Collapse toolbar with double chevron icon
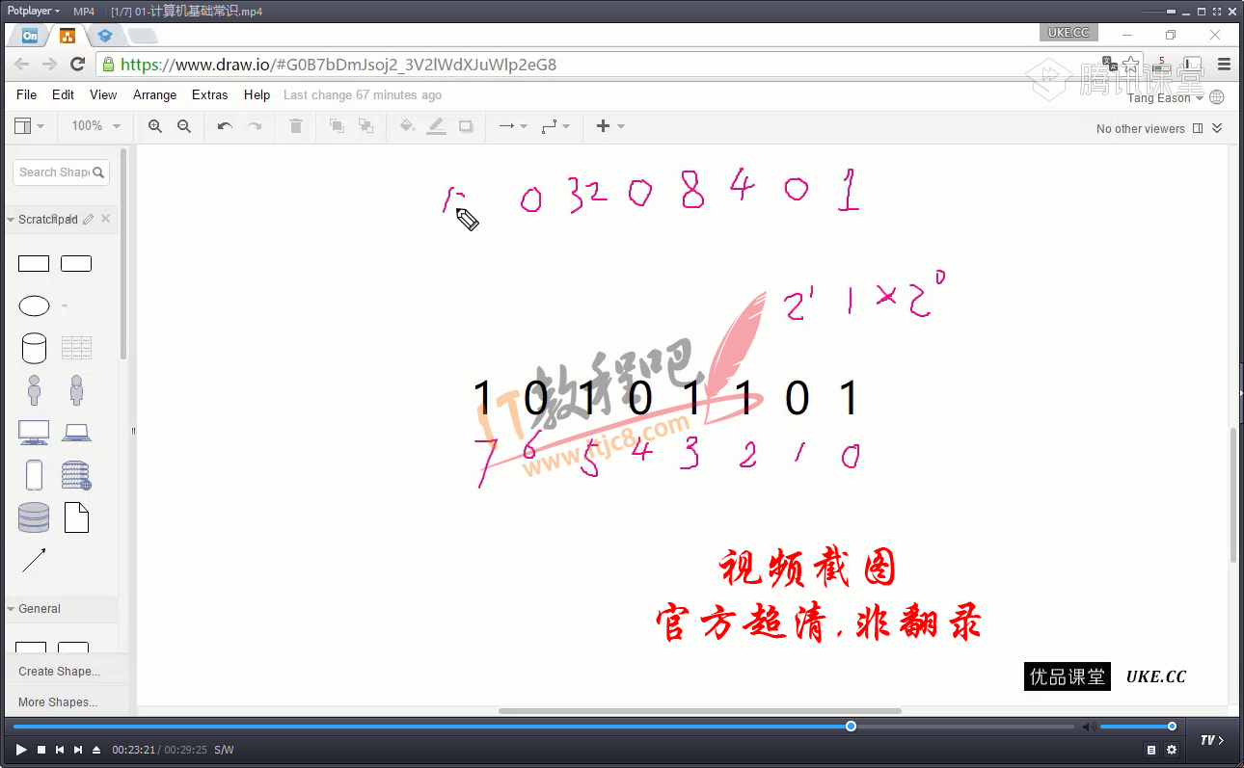1244x768 pixels. pos(1217,128)
